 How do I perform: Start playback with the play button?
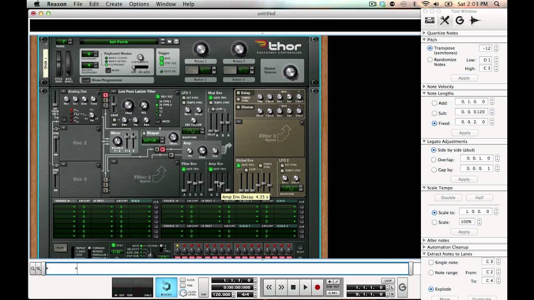click(x=305, y=287)
